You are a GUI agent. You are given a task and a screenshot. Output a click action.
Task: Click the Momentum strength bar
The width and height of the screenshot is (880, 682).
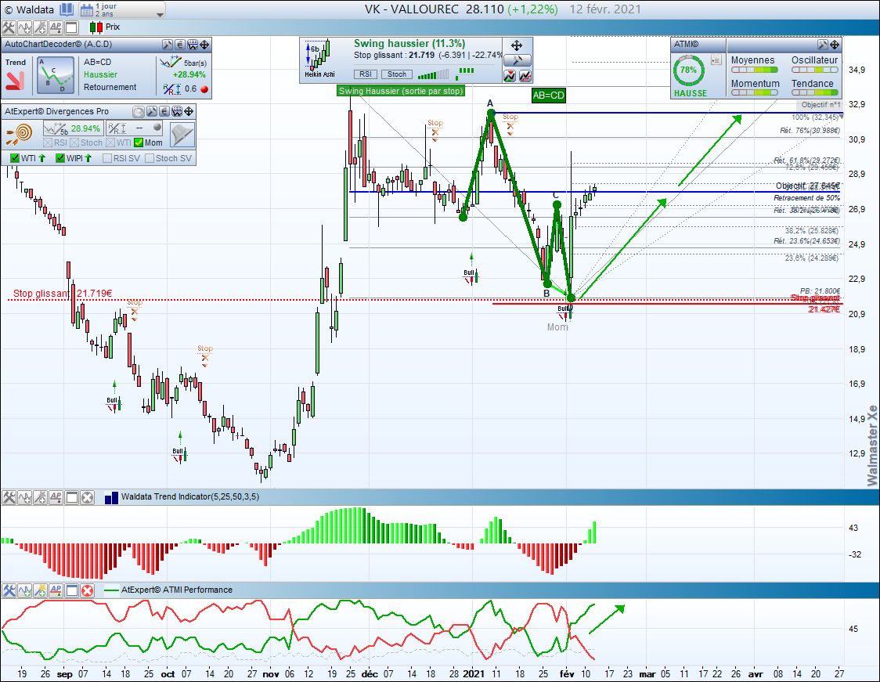point(754,93)
